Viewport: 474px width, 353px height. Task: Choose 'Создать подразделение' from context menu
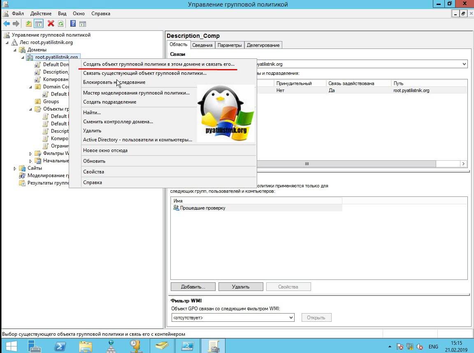(x=109, y=102)
